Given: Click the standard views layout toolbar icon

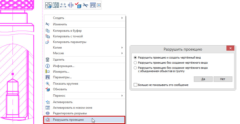Looking at the screenshot, I should coord(48,5).
